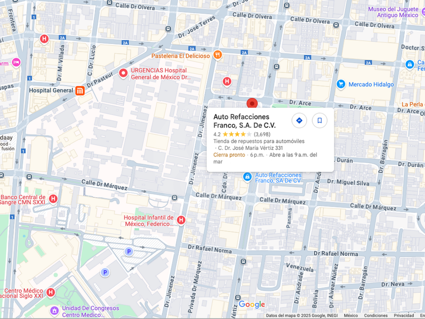Open Hospital General metro station icon

(x=80, y=91)
